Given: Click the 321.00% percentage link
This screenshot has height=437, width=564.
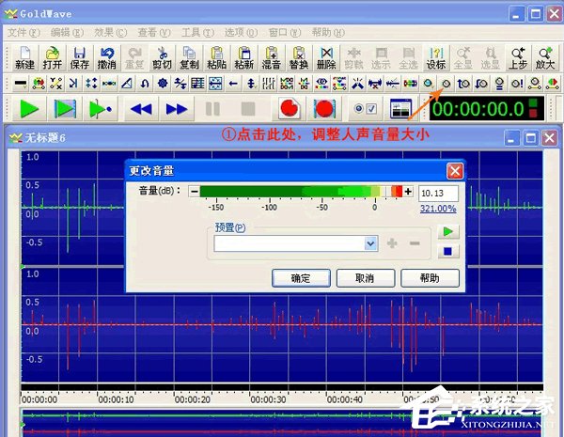Looking at the screenshot, I should coord(438,209).
